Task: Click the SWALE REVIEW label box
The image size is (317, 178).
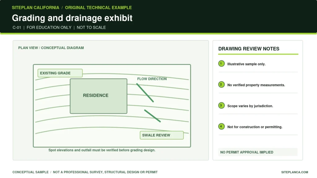Action: click(162, 135)
